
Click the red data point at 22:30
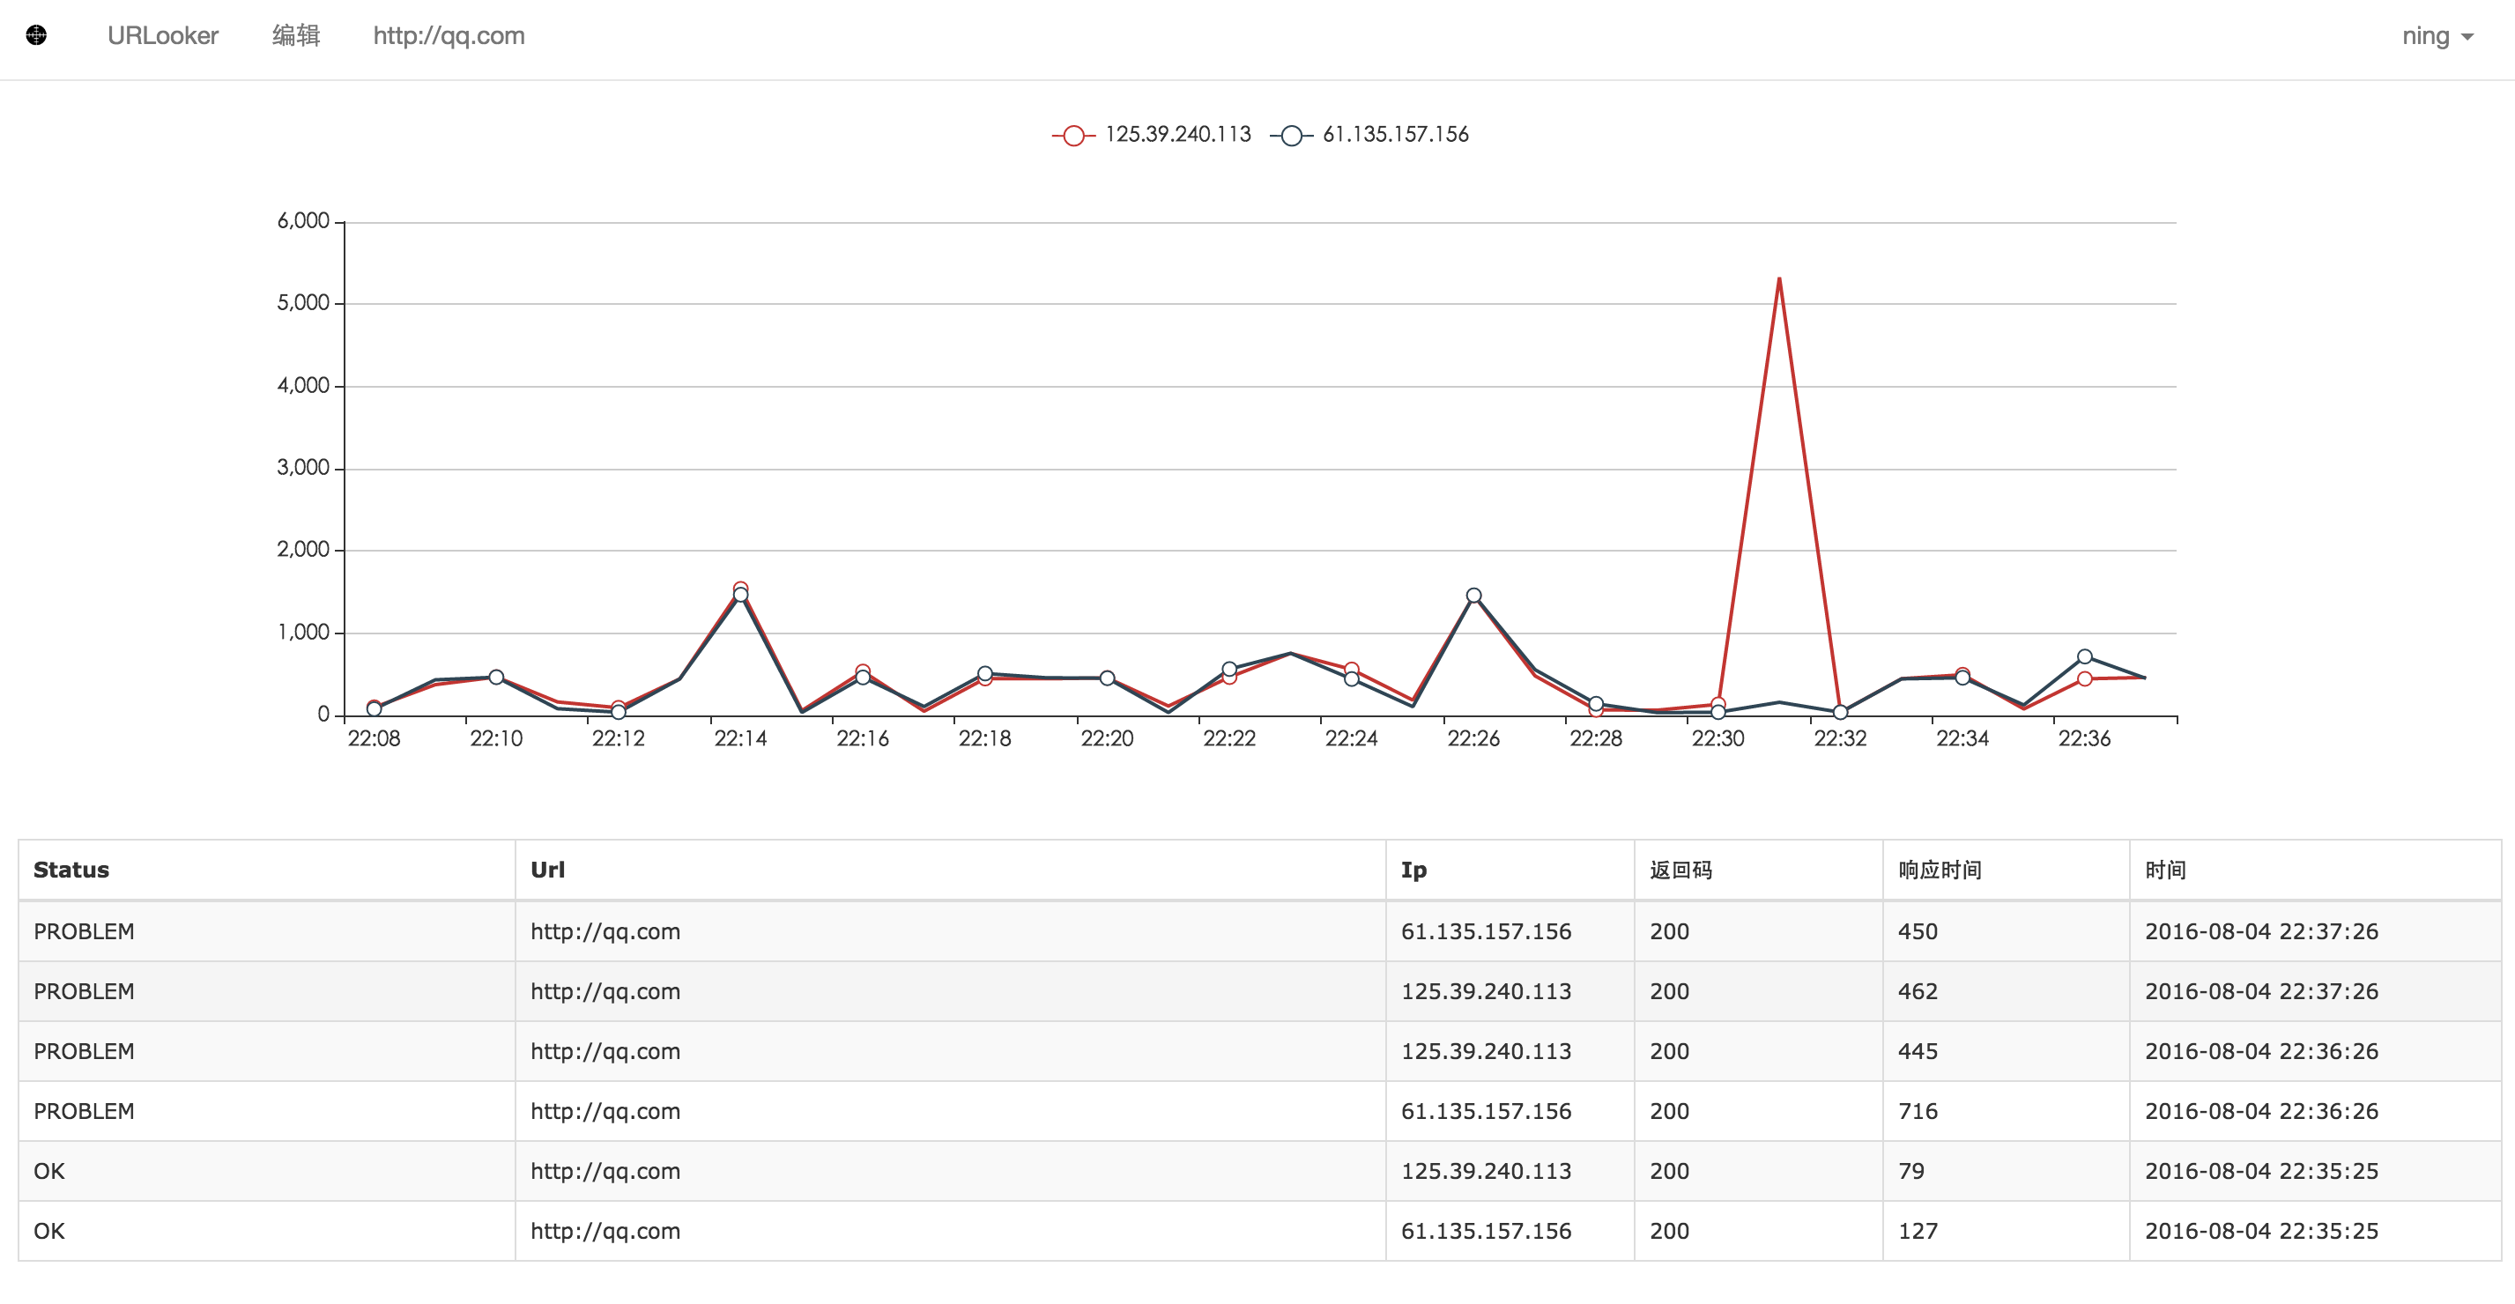[x=1717, y=703]
